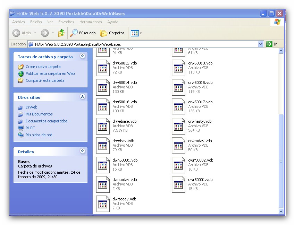Go up one folder level icon
Image resolution: width=295 pixels, height=225 pixels.
(x=61, y=33)
